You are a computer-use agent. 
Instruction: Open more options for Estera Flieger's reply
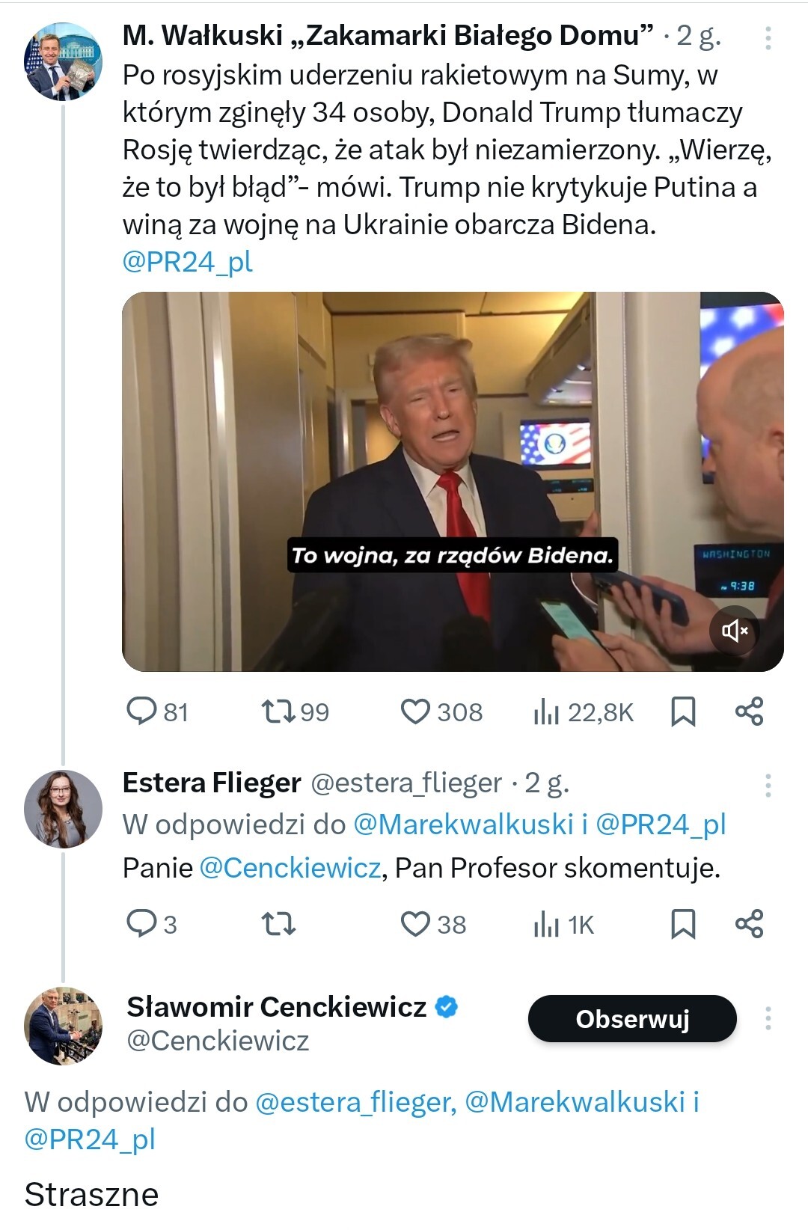768,785
